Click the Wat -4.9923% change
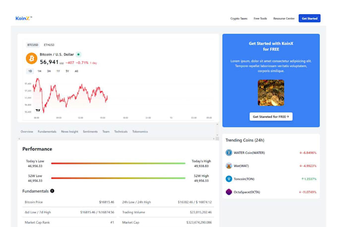Image resolution: width=337 pixels, height=227 pixels. coord(308,166)
